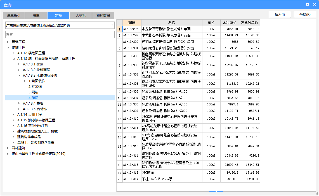Select 混凝土、砂浆制作含量表 tree item
Image resolution: width=319 pixels, height=196 pixels.
point(36,143)
